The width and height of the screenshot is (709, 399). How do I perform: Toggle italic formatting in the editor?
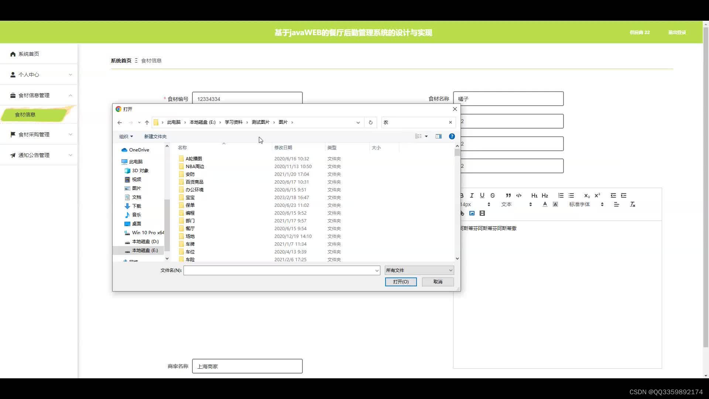(472, 195)
